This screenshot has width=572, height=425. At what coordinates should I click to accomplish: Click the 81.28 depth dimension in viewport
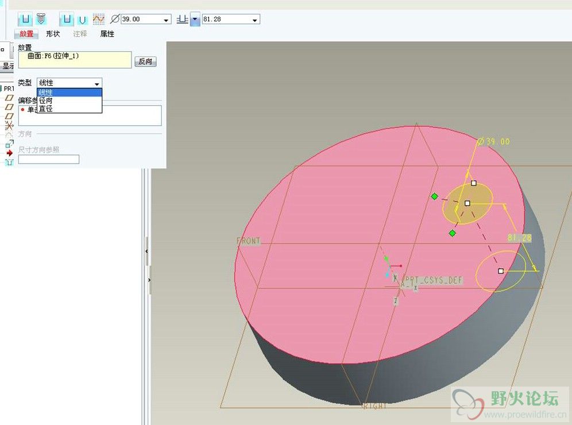pos(520,238)
